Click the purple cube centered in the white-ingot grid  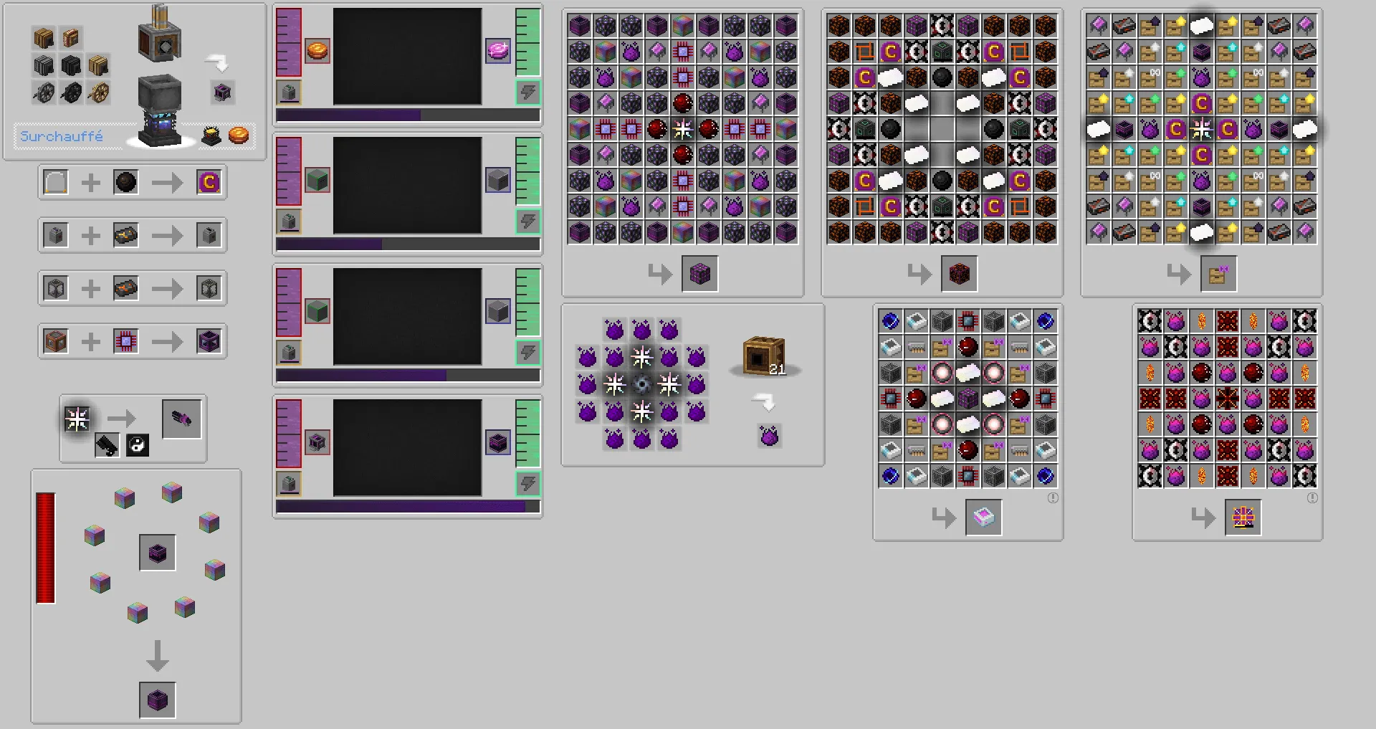click(x=967, y=399)
